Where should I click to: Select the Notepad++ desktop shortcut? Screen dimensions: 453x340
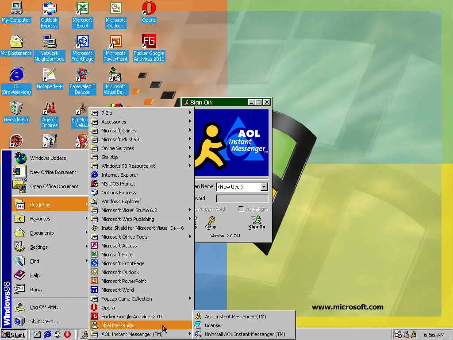click(50, 79)
